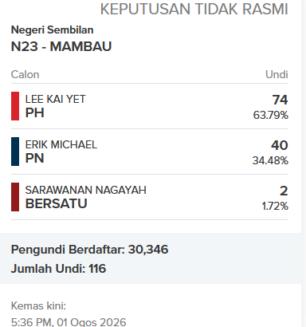Click the dark red BERSATU color bar
The height and width of the screenshot is (327, 306).
pyautogui.click(x=15, y=197)
